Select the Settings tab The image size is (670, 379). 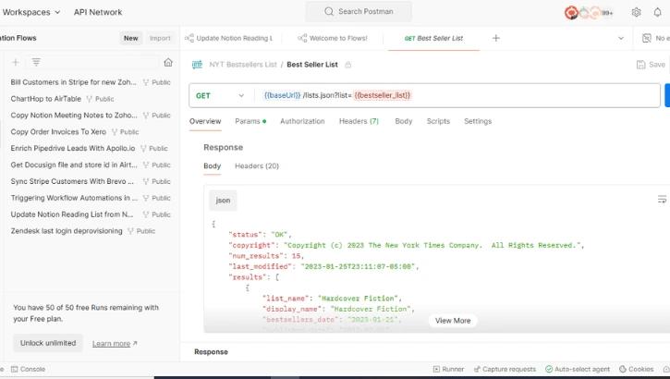(x=478, y=121)
